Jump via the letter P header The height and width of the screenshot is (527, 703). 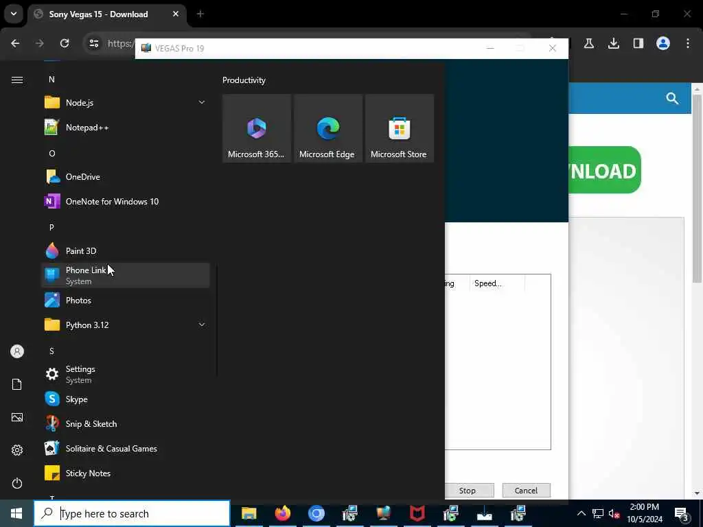pos(51,227)
